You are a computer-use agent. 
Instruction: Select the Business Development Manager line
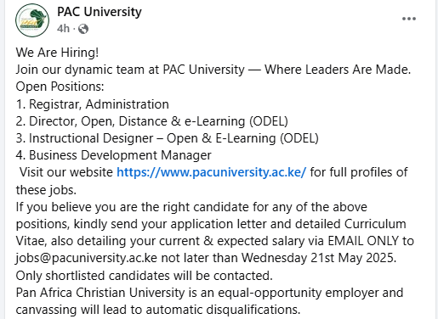tap(113, 155)
